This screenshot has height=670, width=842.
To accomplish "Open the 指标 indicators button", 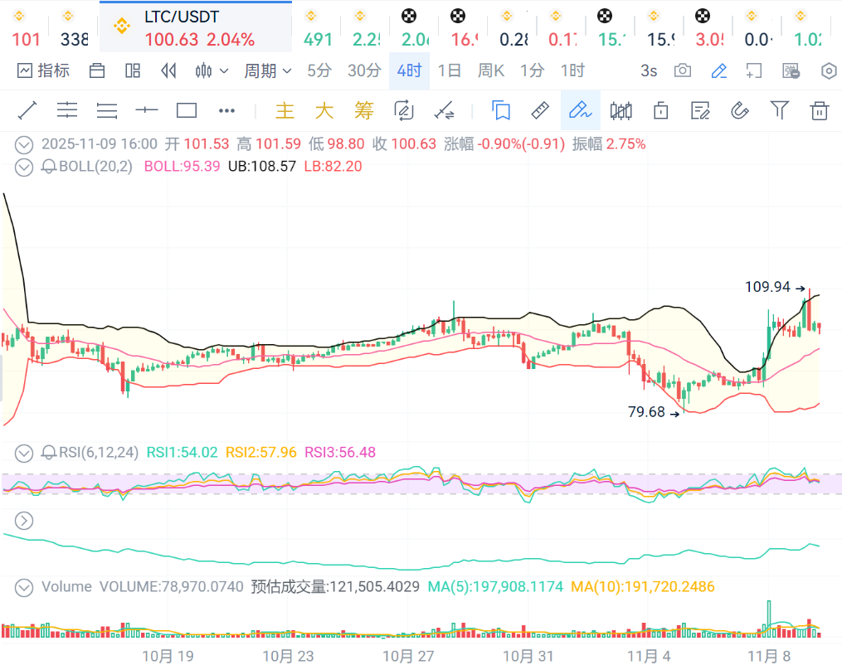I will pos(44,71).
